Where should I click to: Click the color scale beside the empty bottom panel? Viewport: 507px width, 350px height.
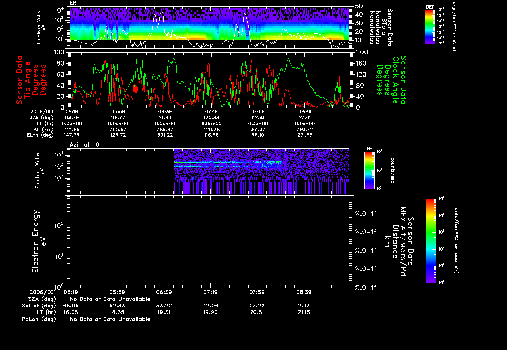(x=431, y=241)
